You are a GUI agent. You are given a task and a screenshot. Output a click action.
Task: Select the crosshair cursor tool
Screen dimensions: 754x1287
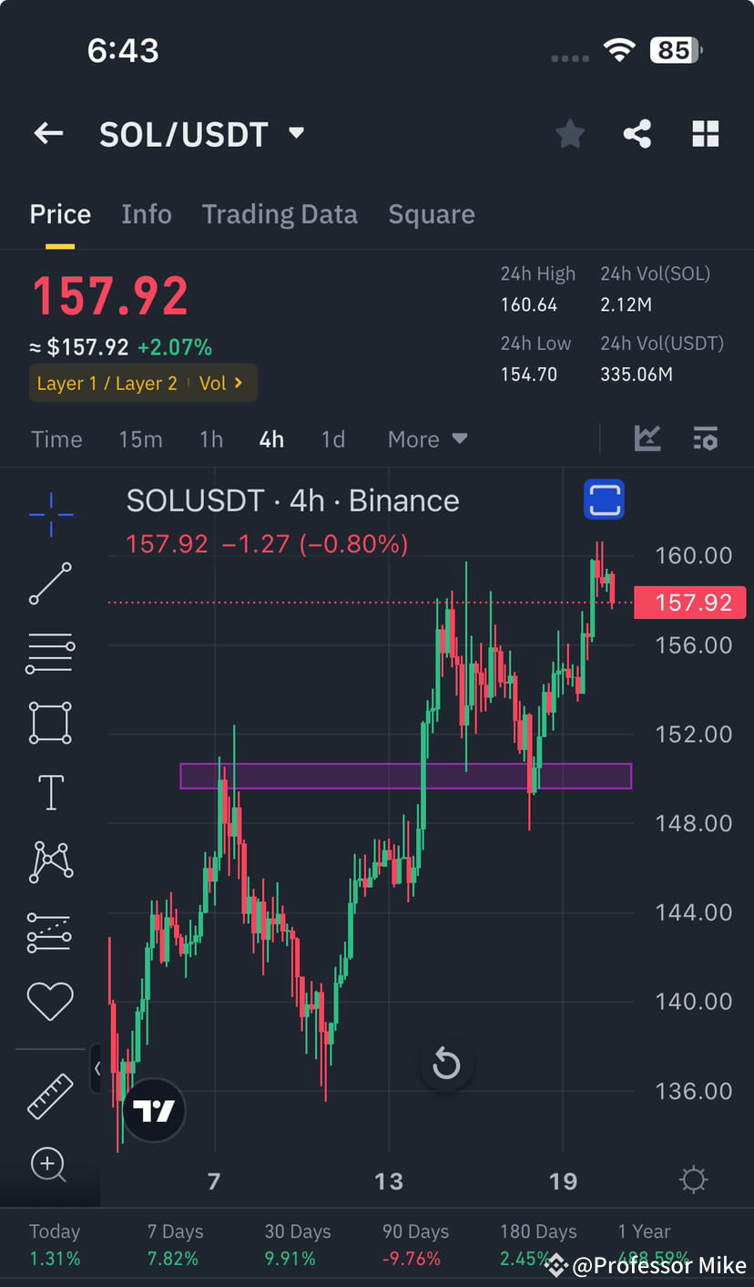point(49,515)
